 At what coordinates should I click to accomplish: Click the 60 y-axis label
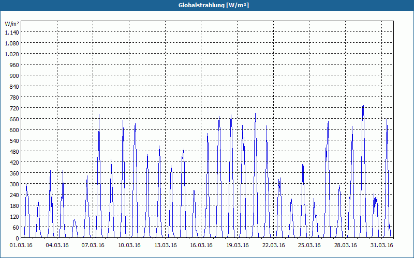[x=16, y=228]
